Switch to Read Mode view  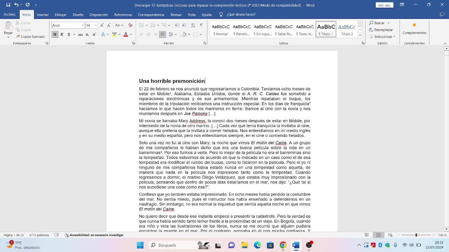click(x=367, y=235)
